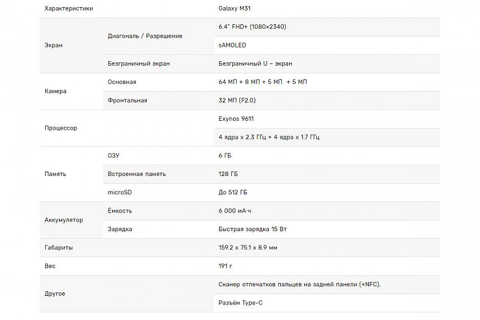Screen dimensions: 480x320
Task: Click the microSD row label
Action: [x=120, y=193]
